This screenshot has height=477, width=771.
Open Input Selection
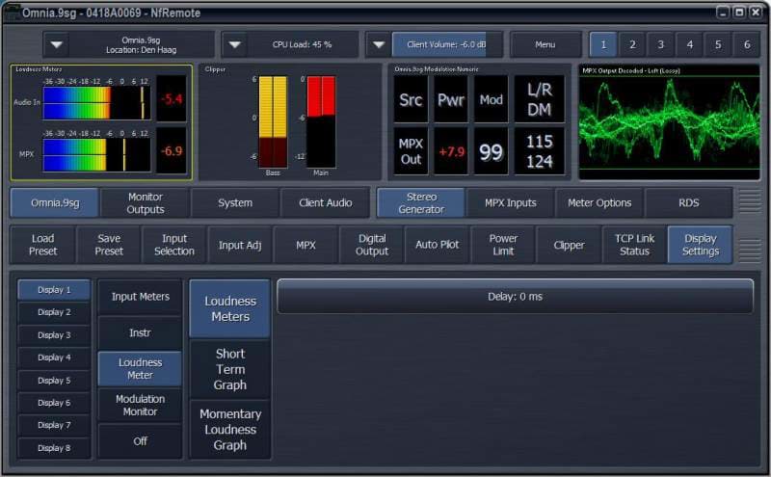click(174, 245)
